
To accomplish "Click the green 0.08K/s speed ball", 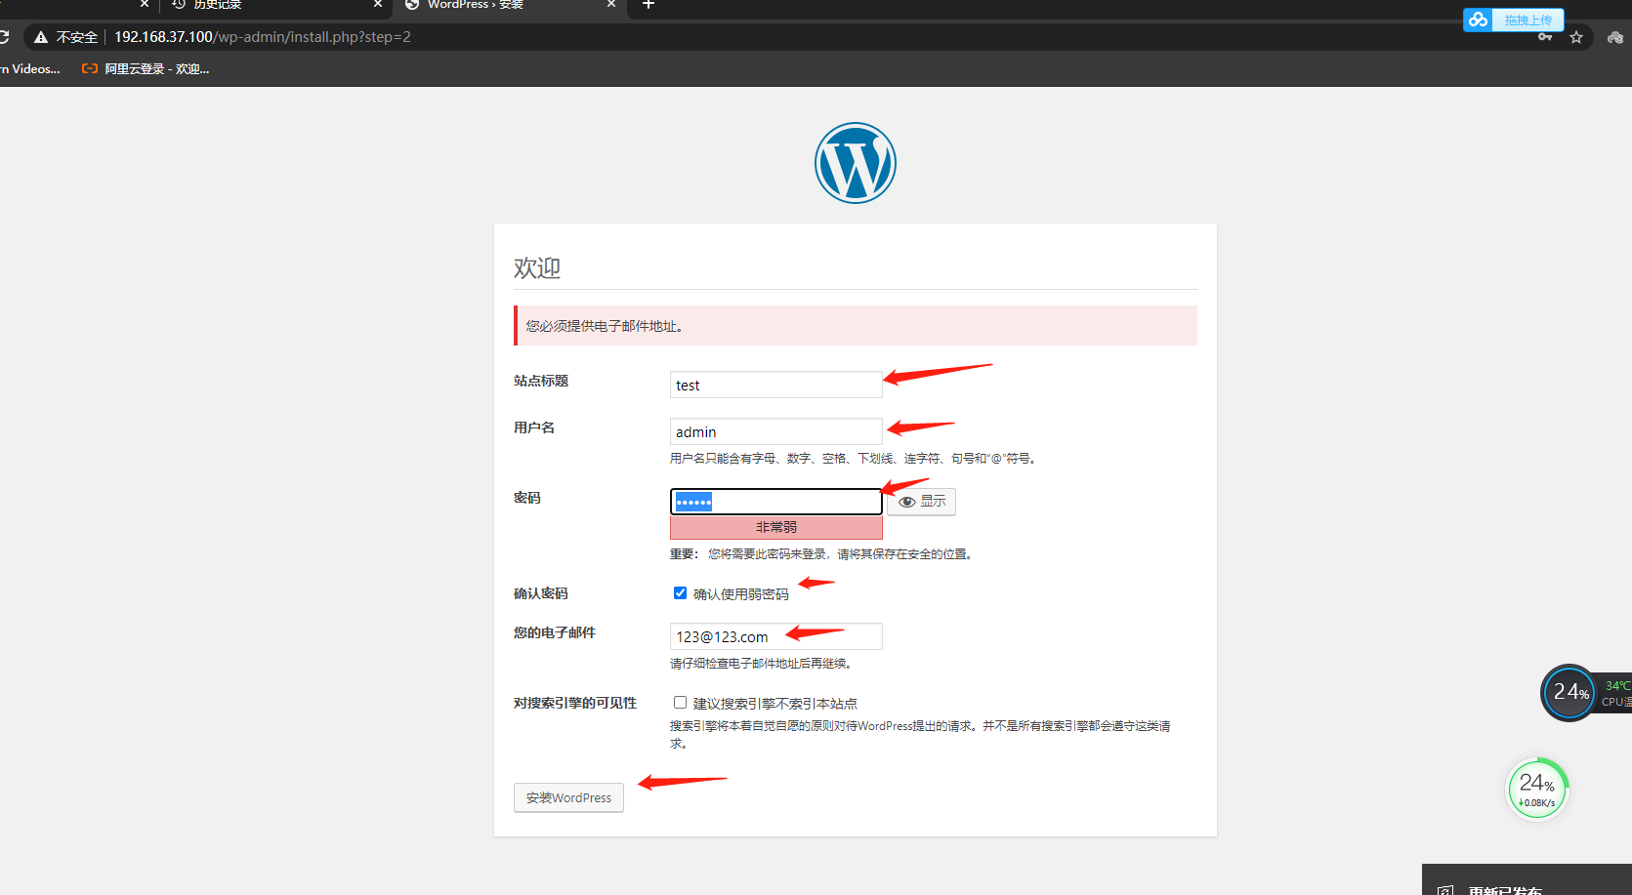I will coord(1537,789).
